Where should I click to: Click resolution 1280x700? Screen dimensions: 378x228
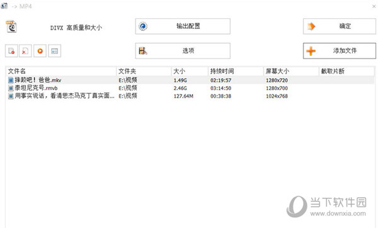point(277,88)
